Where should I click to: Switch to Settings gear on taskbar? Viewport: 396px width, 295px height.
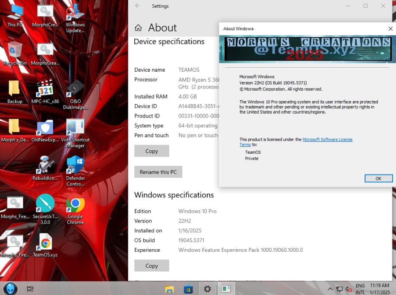207,289
